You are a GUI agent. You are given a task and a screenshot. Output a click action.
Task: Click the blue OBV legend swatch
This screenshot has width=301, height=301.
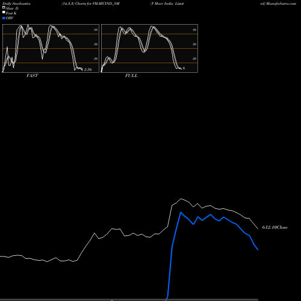tap(4, 18)
